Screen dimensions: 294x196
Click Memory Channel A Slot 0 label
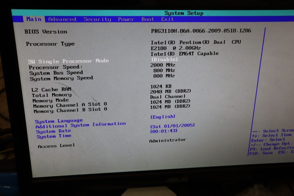[x=70, y=105]
